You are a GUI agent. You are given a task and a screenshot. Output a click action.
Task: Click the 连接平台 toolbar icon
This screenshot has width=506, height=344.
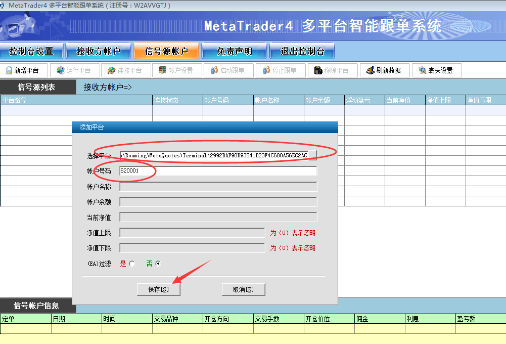click(111, 70)
